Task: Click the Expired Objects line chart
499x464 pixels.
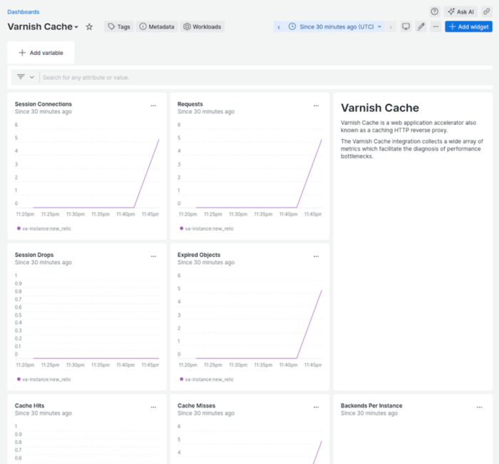Action: point(249,320)
